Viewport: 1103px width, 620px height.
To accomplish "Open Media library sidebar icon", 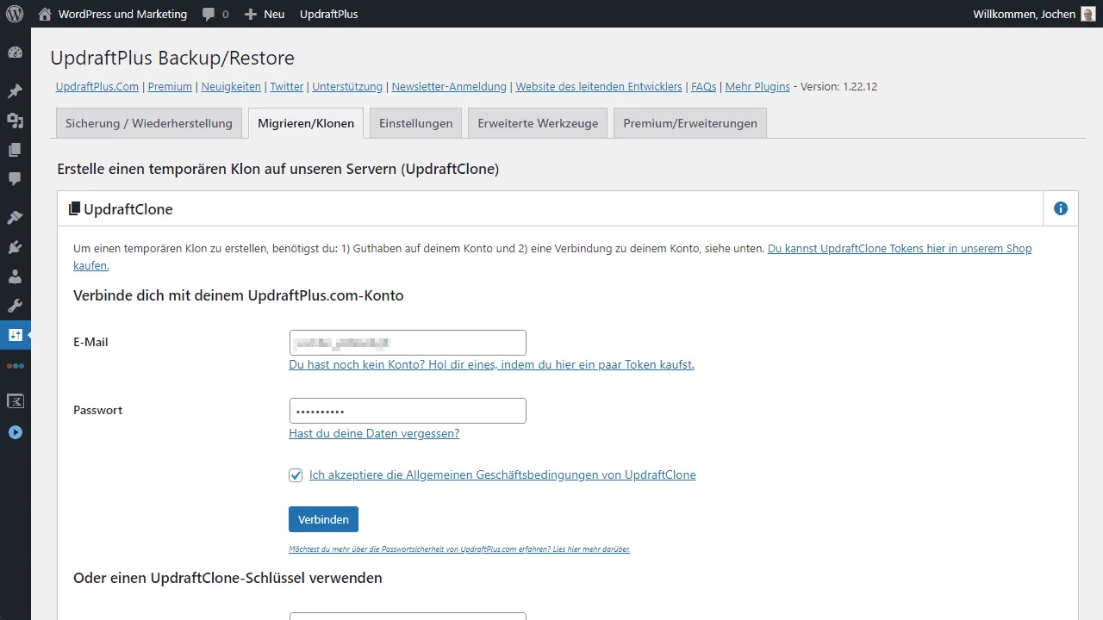I will (x=15, y=121).
